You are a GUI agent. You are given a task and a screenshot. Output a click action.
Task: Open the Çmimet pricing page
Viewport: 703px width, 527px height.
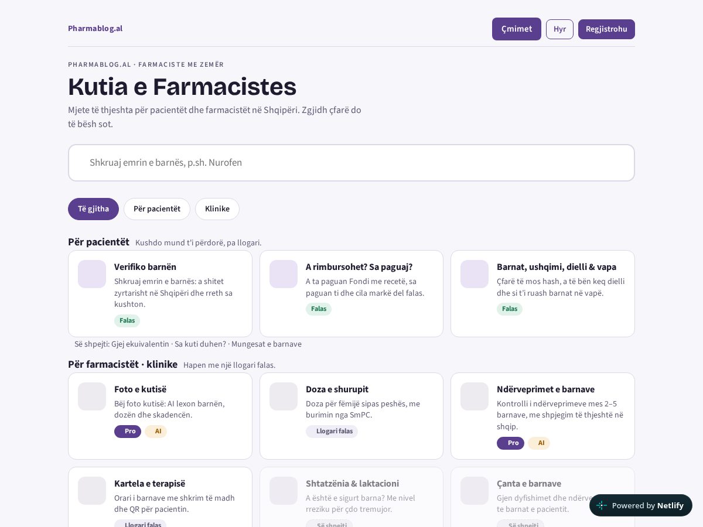(517, 29)
